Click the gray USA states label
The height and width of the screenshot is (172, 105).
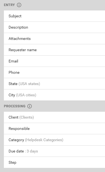tap(29, 84)
